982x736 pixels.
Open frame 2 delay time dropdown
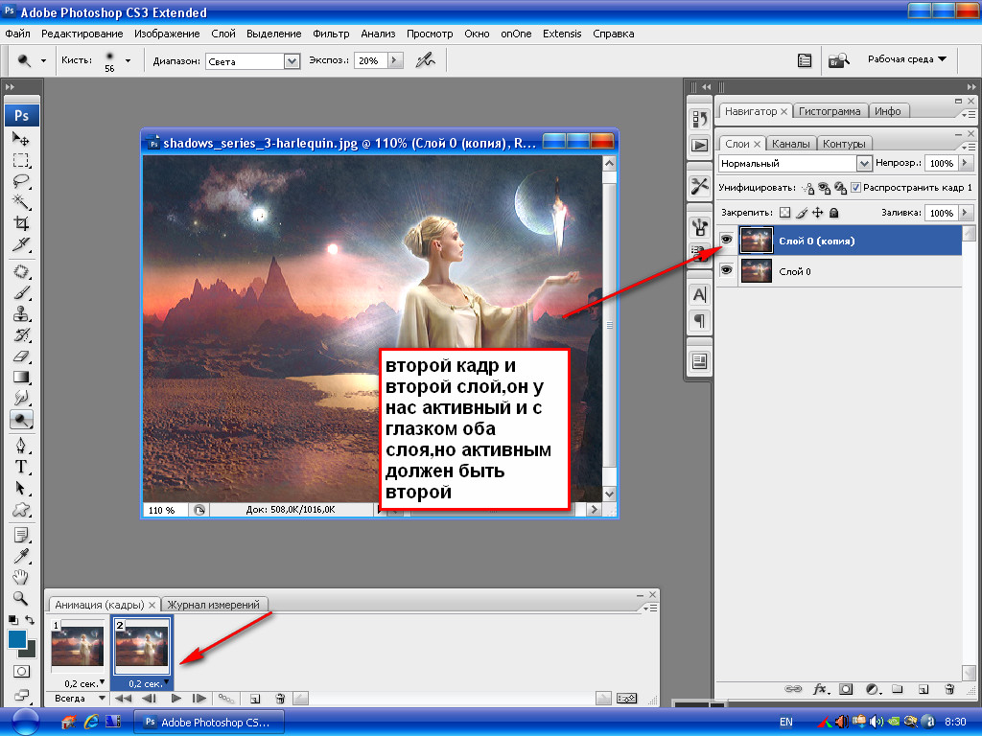coord(166,682)
